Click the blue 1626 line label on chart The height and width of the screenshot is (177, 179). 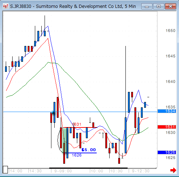77,155
